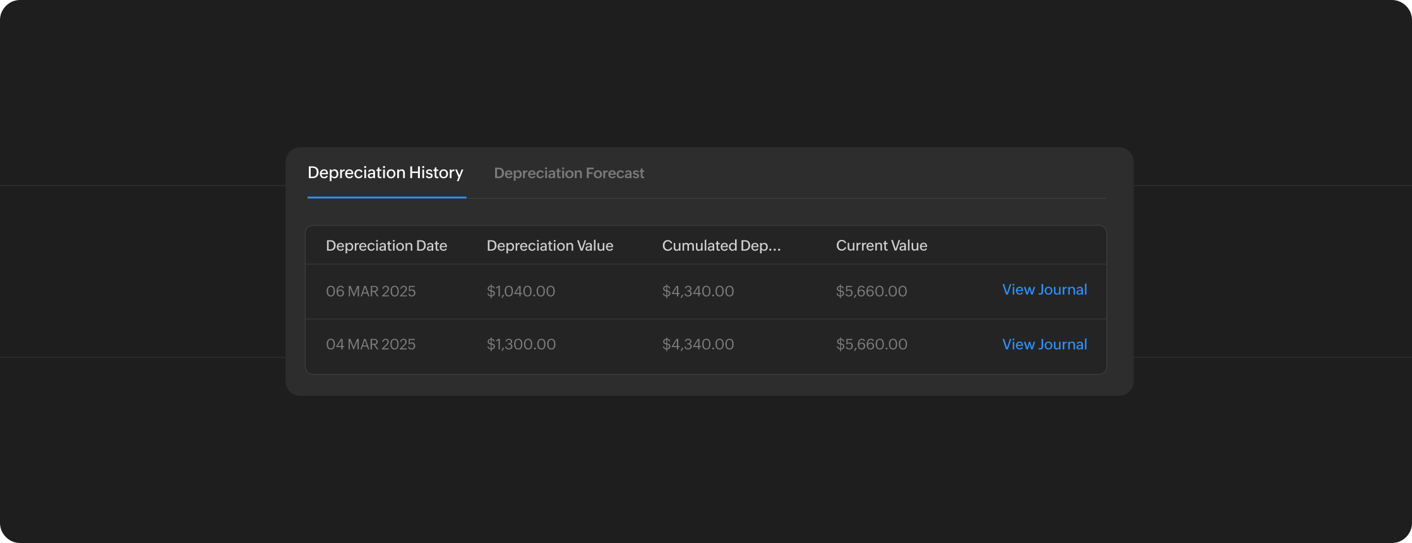This screenshot has width=1412, height=543.
Task: Click the $5,660.00 value in 06 MAR row
Action: (871, 292)
